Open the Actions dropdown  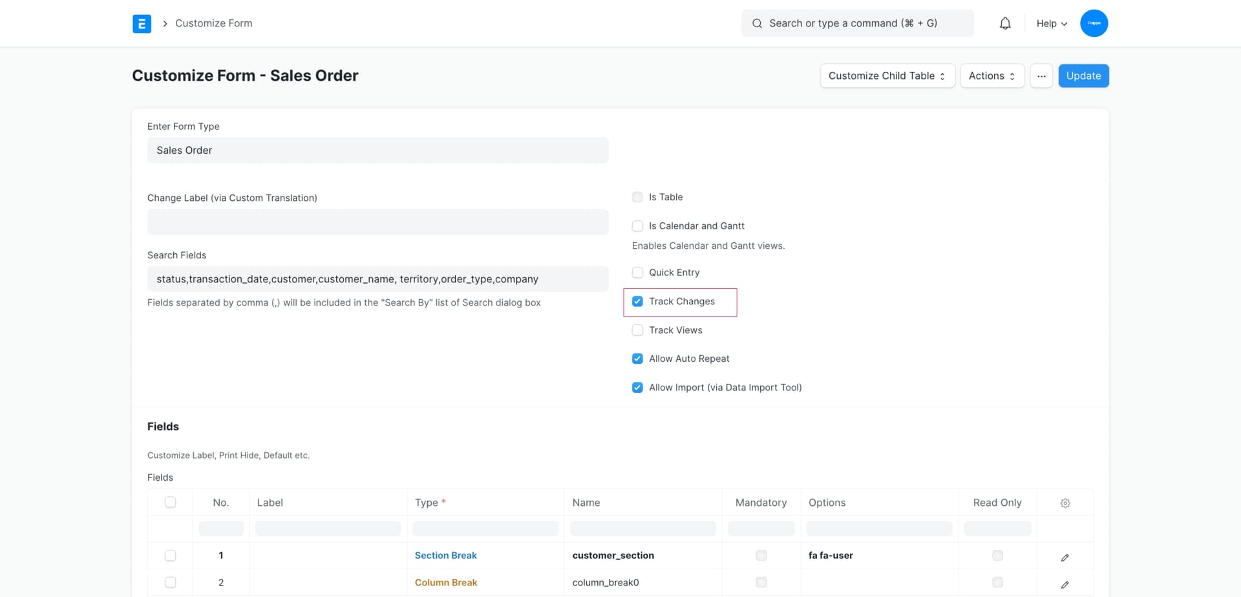(x=992, y=76)
